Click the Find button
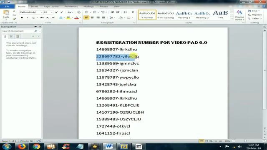 (254, 11)
